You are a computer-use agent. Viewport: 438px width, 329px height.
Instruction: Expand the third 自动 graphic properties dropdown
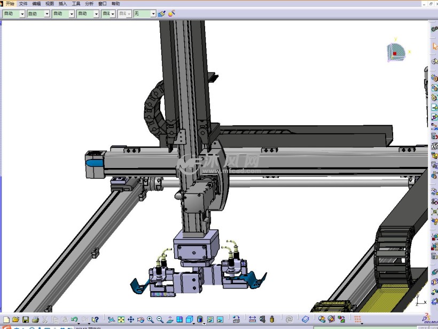click(x=72, y=14)
